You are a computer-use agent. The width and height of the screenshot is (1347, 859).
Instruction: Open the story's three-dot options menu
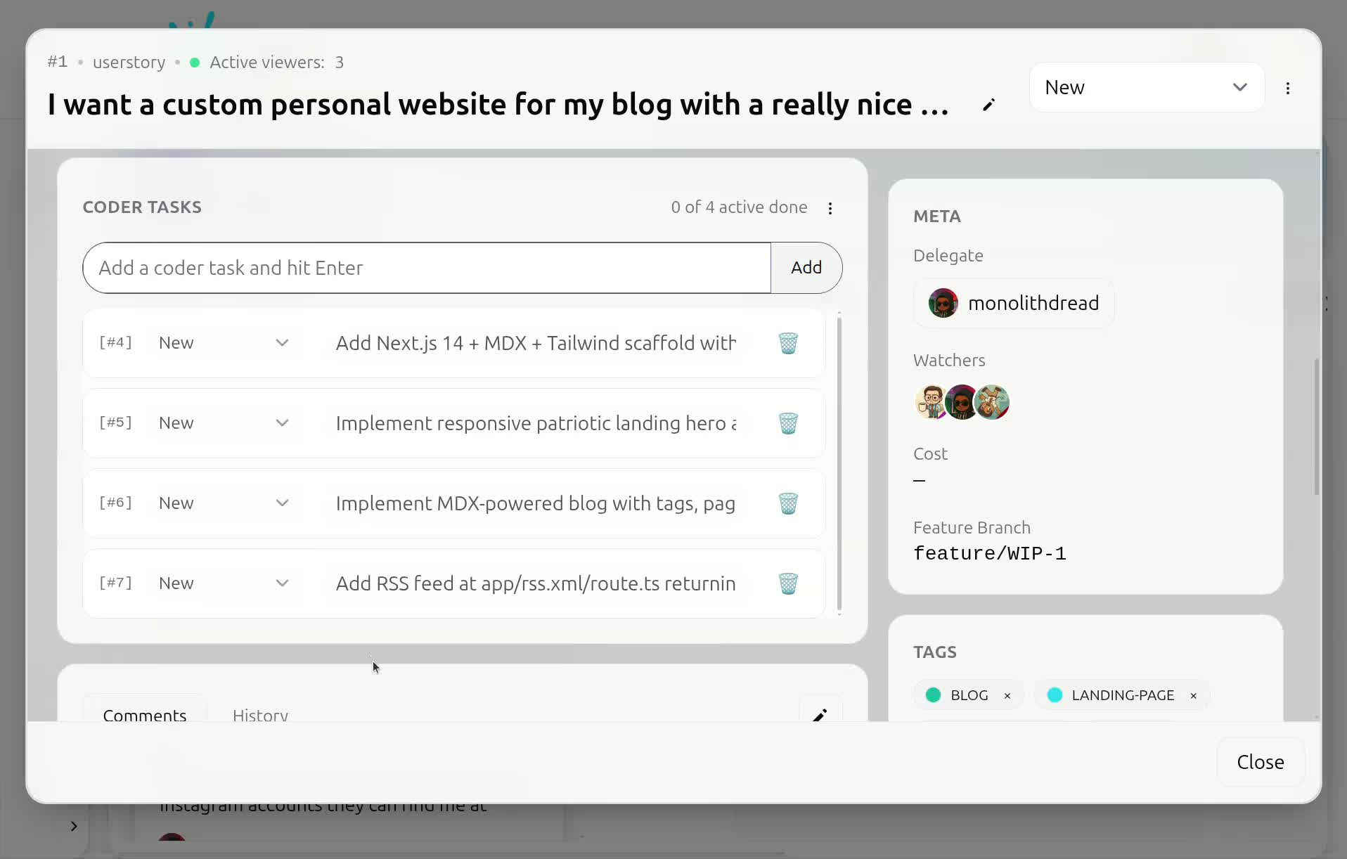(x=1287, y=88)
